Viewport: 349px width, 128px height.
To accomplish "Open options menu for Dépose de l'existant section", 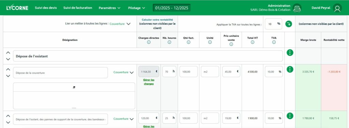I will [290, 53].
